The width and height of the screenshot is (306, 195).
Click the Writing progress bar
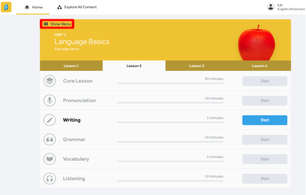[x=170, y=122]
